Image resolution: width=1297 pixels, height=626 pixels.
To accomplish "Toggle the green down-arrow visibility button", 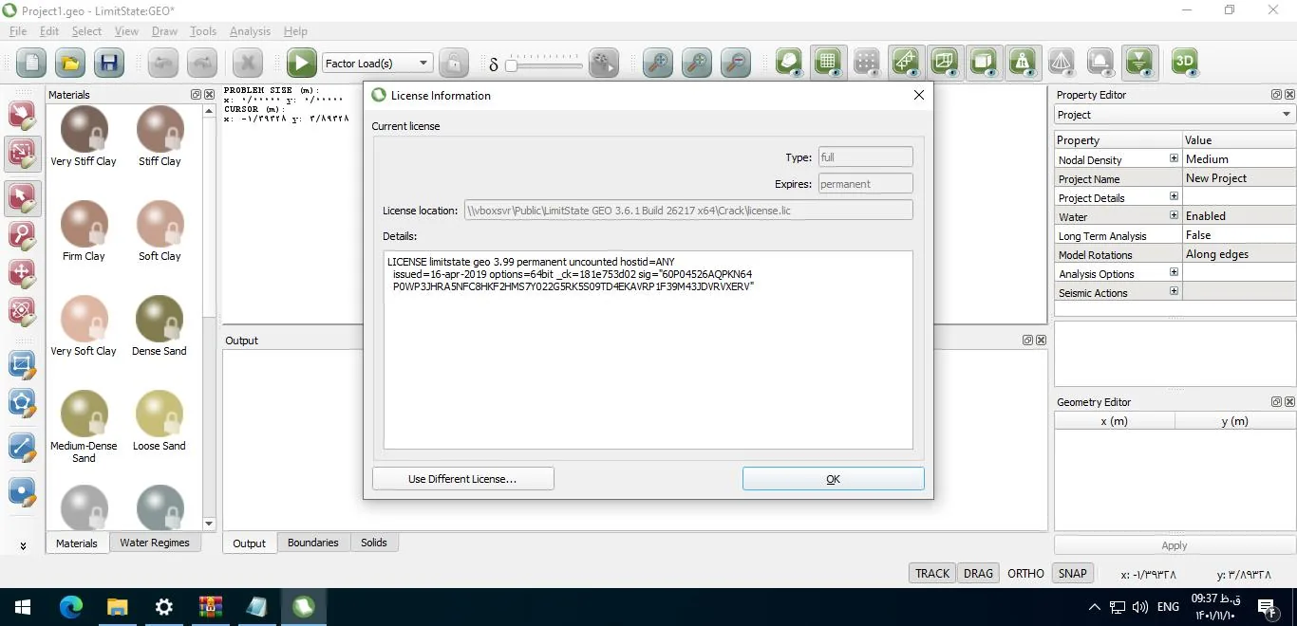I will click(x=1138, y=63).
